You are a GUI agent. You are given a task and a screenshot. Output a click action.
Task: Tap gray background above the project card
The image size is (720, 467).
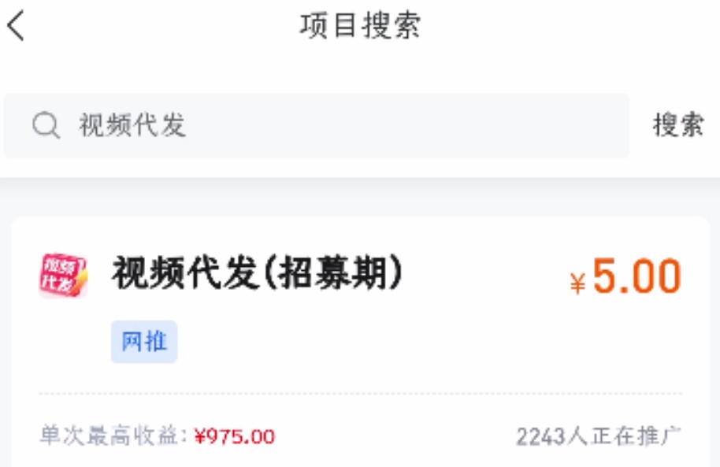click(x=360, y=198)
